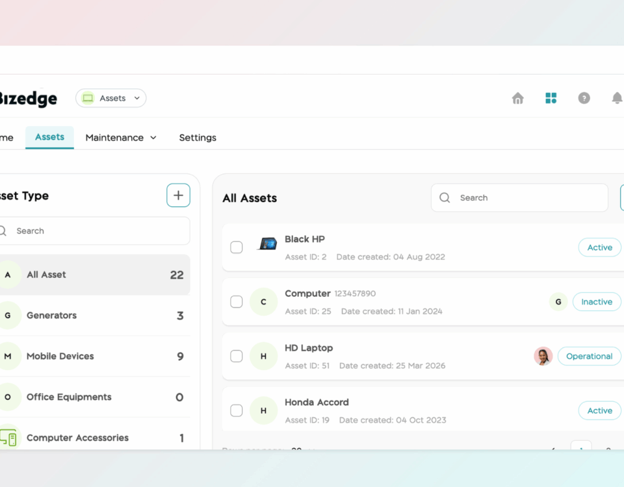
Task: Click the Computer Accessories category icon
Action: point(8,438)
